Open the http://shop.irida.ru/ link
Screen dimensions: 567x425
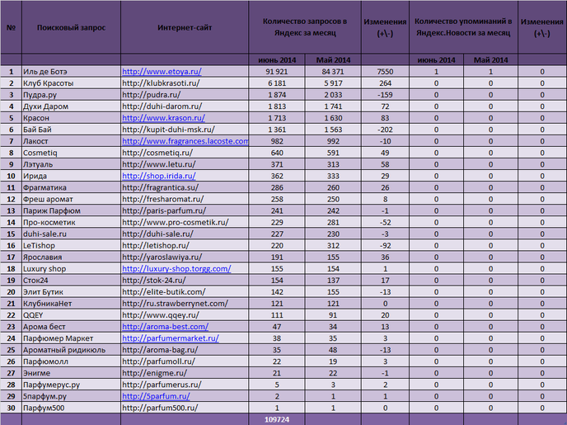(159, 176)
